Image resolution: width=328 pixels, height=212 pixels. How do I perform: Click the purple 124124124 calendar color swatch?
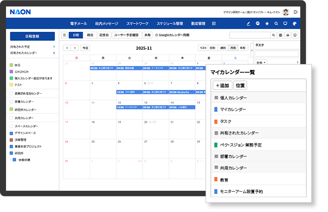[x=12, y=71]
